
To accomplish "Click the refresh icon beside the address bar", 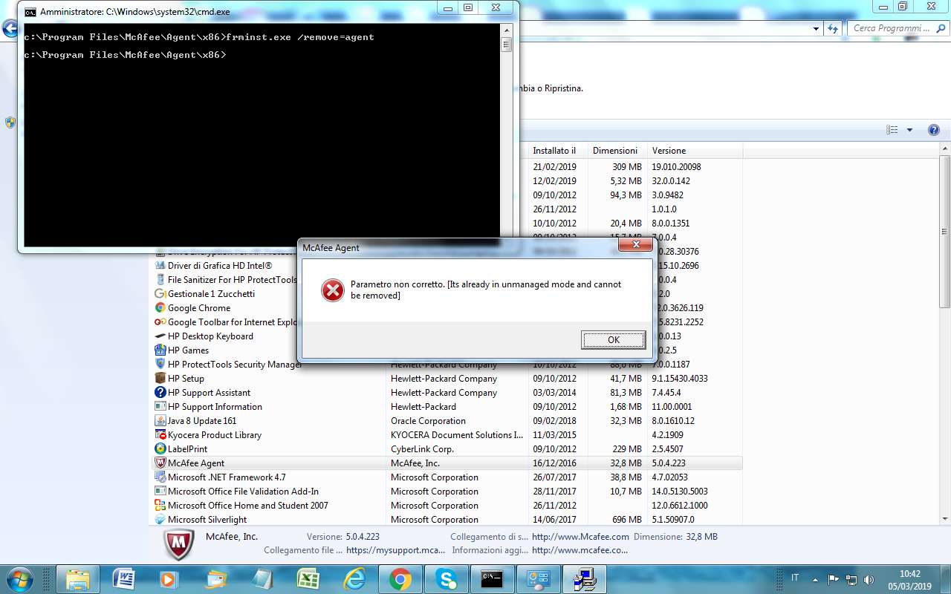I will click(x=833, y=28).
